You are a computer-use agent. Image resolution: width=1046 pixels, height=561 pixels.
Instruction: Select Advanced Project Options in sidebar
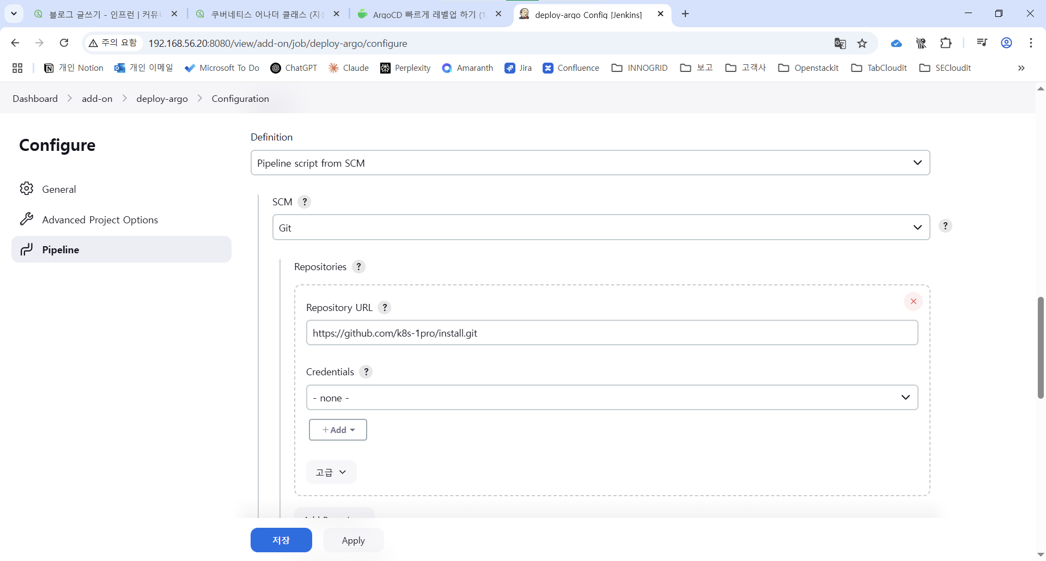point(100,219)
